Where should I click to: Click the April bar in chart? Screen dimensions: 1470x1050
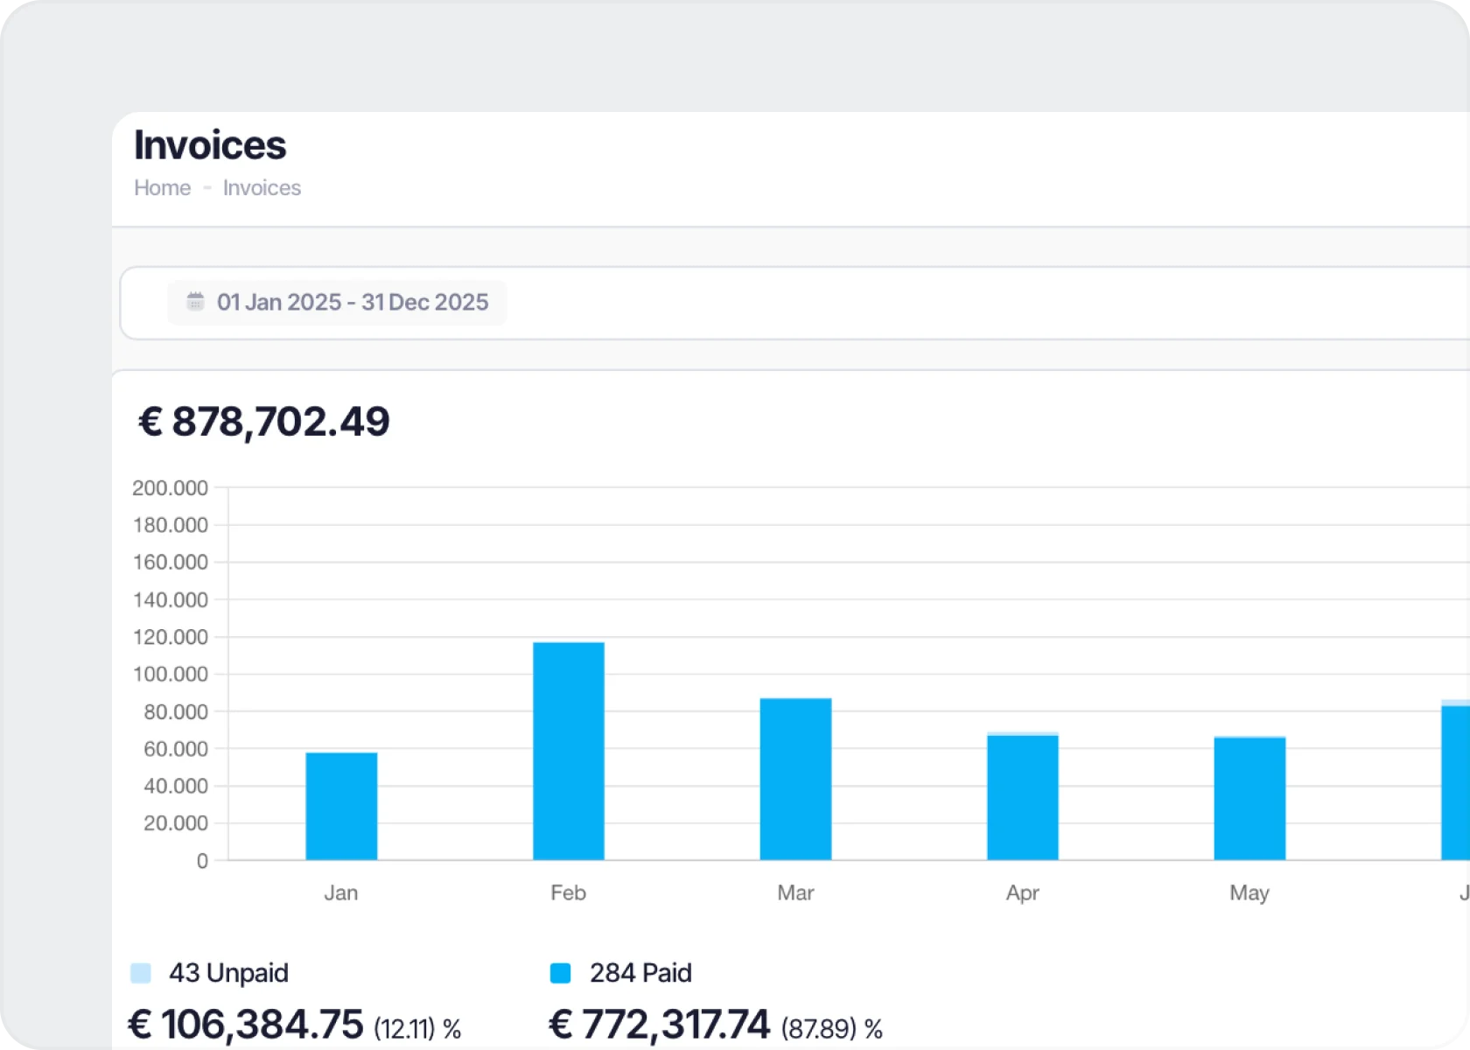coord(1023,796)
